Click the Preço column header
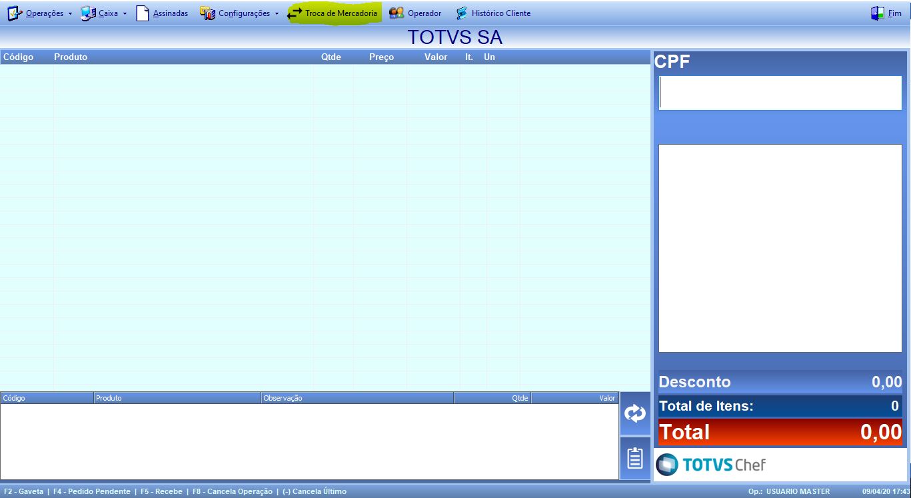Viewport: 911px width, 498px height. click(381, 57)
